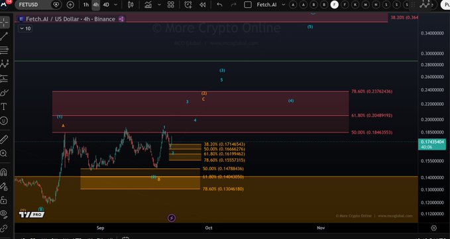Viewport: 450px width, 239px height.
Task: Open the Indicators dialog
Action: [148, 5]
